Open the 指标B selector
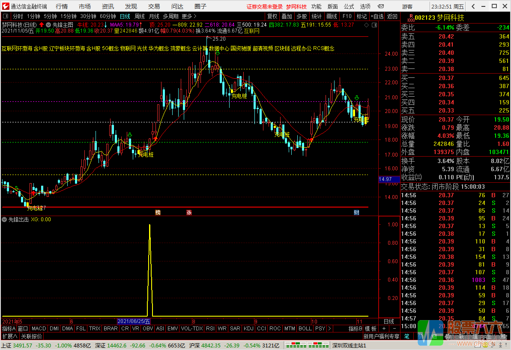This screenshot has height=350, width=511. pyautogui.click(x=355, y=329)
